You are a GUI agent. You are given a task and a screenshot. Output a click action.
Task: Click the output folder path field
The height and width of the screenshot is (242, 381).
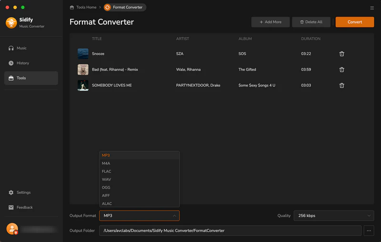click(230, 231)
